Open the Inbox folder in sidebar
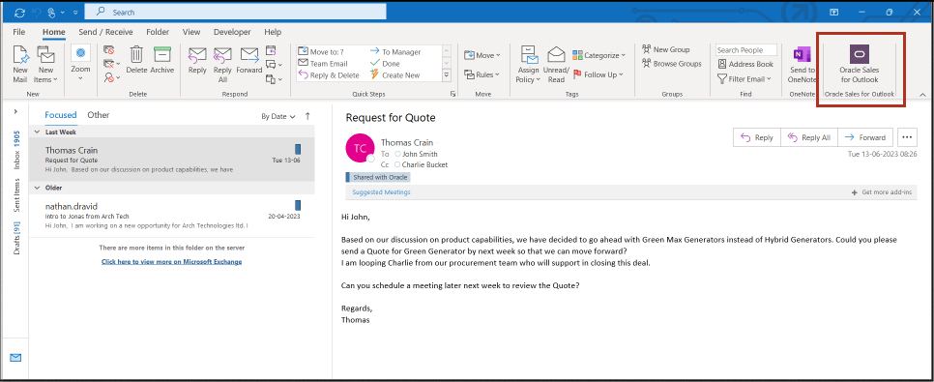The image size is (934, 382). [16, 150]
